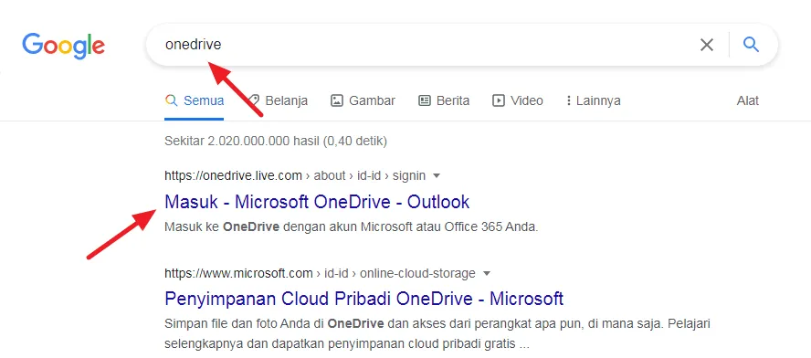Clear the search box with X icon

(707, 45)
